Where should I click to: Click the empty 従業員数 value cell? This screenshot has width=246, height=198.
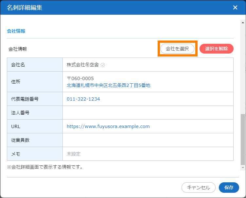pyautogui.click(x=148, y=140)
